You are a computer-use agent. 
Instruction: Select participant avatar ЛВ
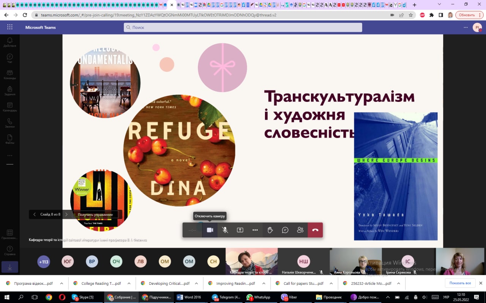coord(140,262)
